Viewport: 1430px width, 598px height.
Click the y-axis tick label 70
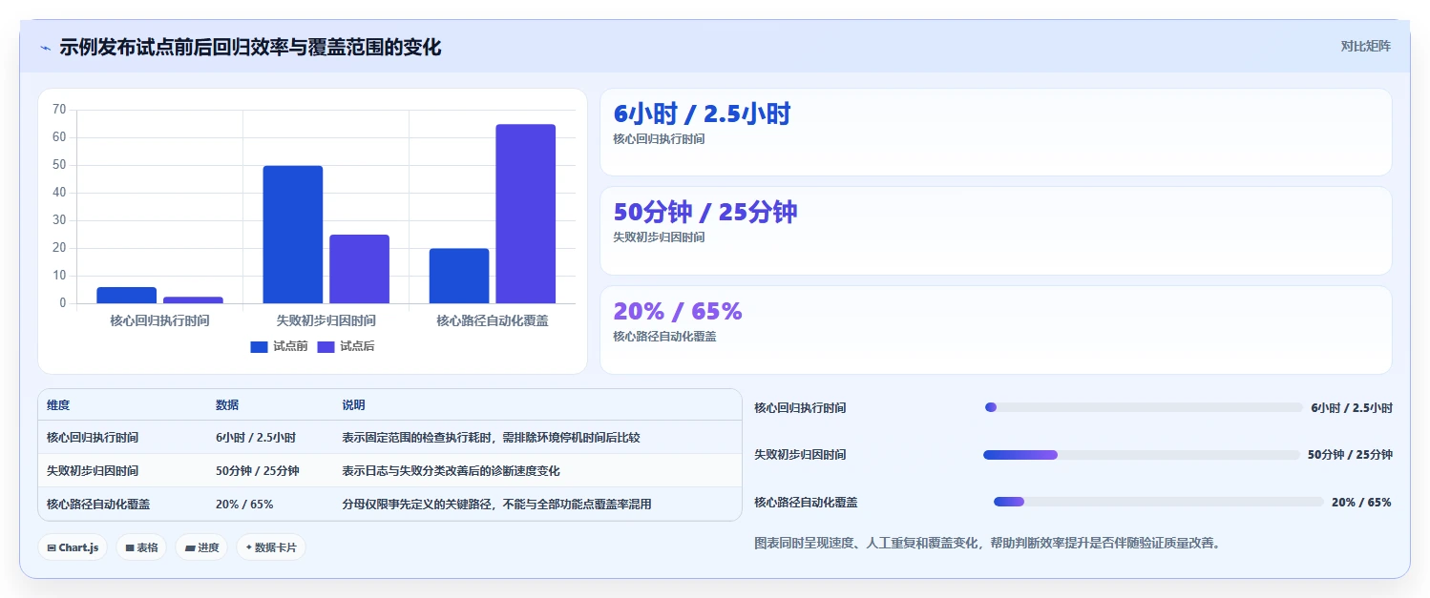point(59,110)
